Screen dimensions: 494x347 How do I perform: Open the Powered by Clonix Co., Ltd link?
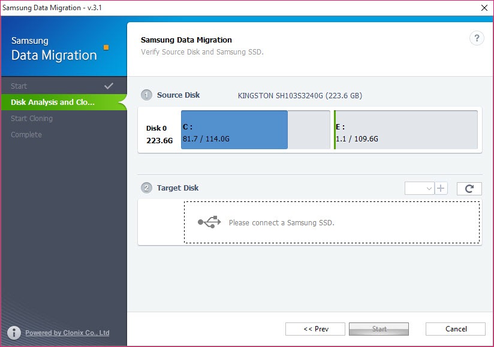(x=67, y=333)
